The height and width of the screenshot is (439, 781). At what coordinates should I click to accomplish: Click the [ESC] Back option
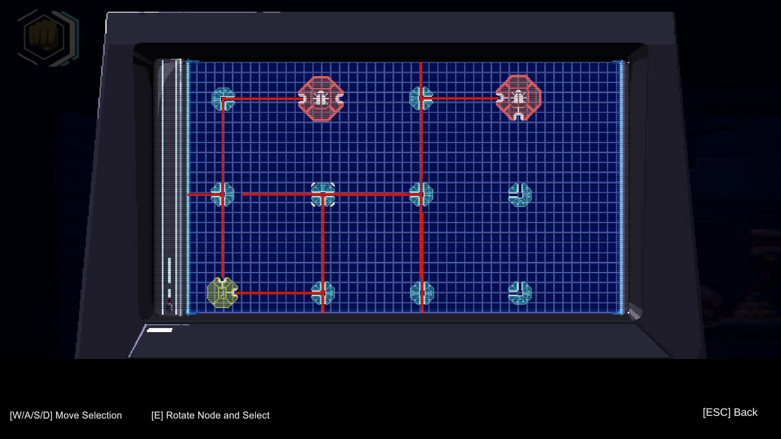click(x=729, y=412)
